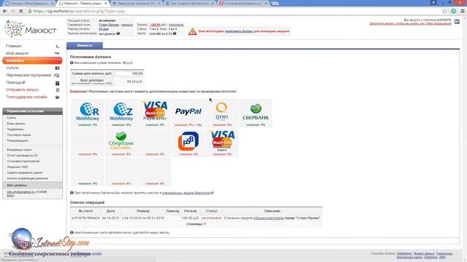
Task: Click Зарегистрировать домен link
Action: (25, 172)
